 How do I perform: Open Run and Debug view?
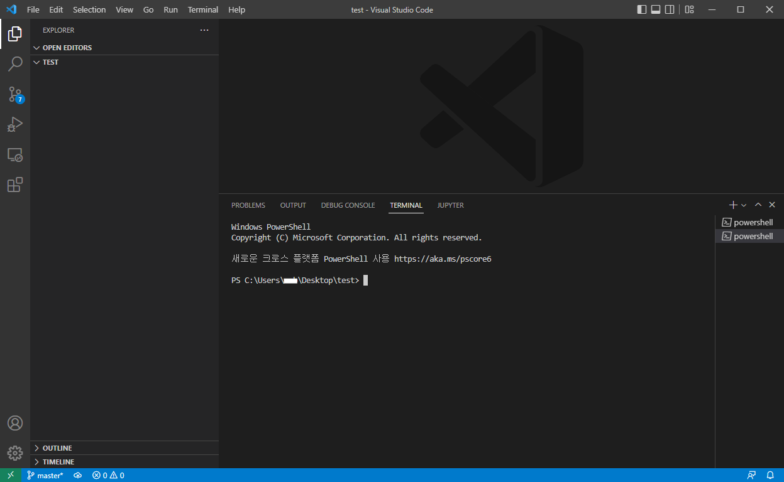point(15,124)
